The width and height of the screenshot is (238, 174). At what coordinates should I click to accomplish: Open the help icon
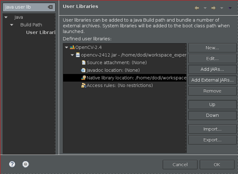pos(12,164)
